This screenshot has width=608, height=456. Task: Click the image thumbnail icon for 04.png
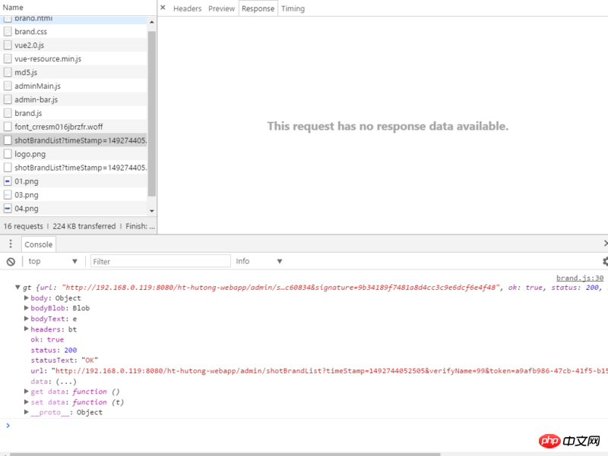point(8,208)
